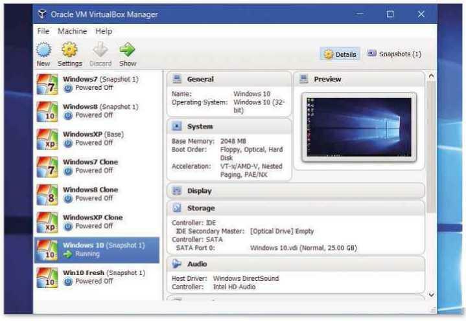Select the WindowsXP Clone VM icon
This screenshot has height=321, width=466.
pyautogui.click(x=47, y=222)
